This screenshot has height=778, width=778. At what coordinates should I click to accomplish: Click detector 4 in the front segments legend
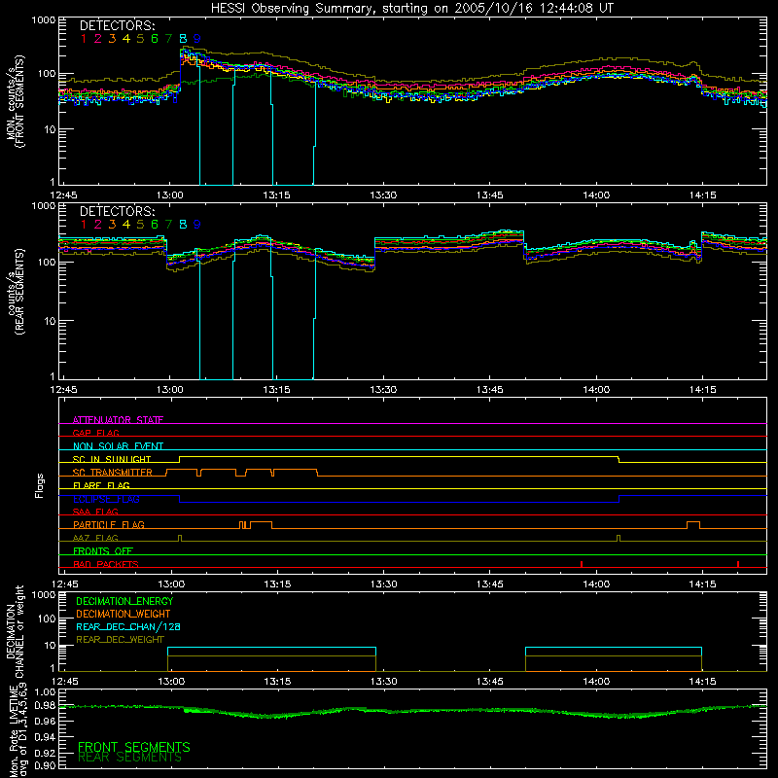(x=126, y=39)
